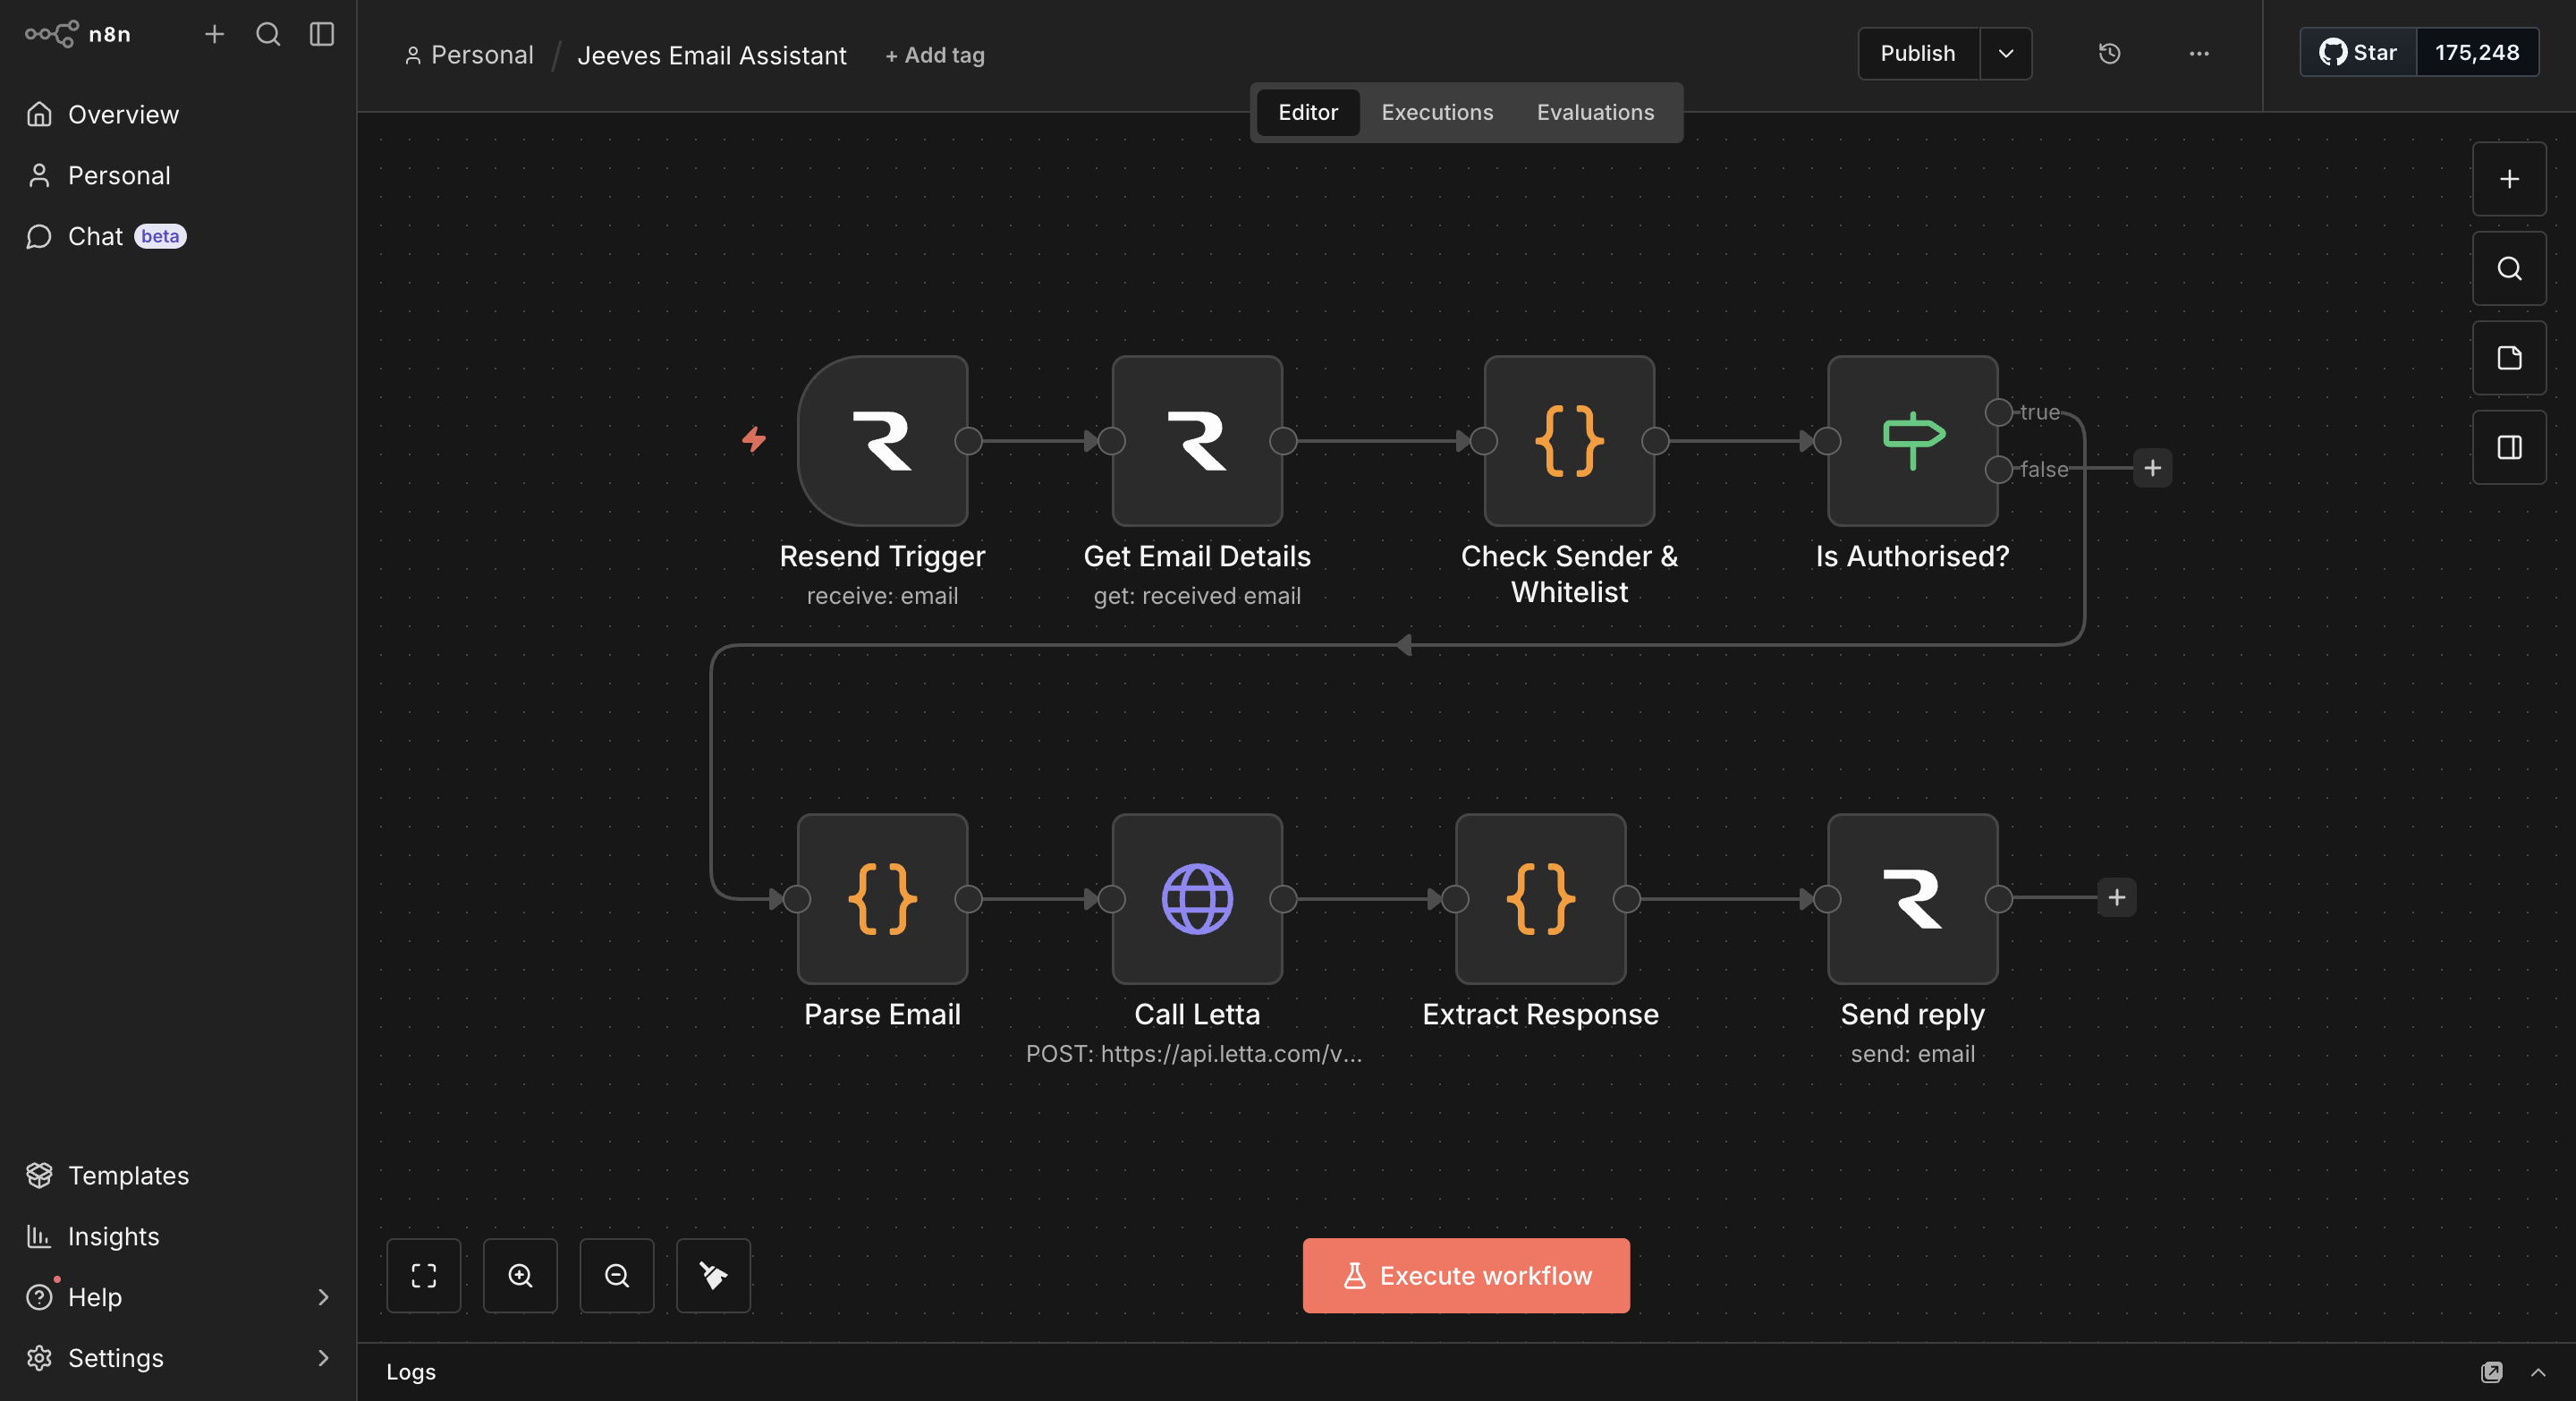Click the tidy up workflow broom icon
This screenshot has height=1401, width=2576.
tap(713, 1275)
